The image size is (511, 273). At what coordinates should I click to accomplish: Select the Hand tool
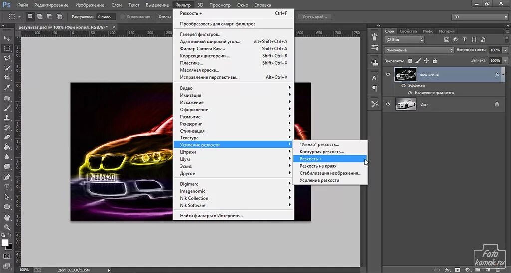tap(7, 217)
